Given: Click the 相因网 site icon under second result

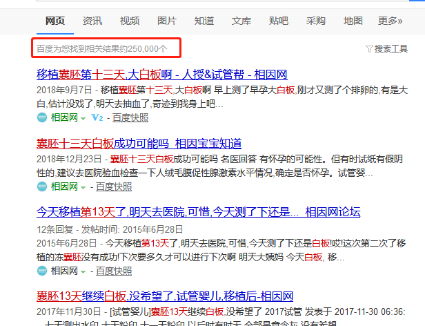Looking at the screenshot, I should coord(41,186).
